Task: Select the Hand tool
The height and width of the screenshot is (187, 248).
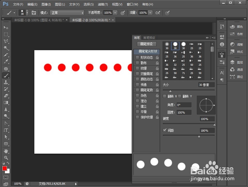Action: 6,151
